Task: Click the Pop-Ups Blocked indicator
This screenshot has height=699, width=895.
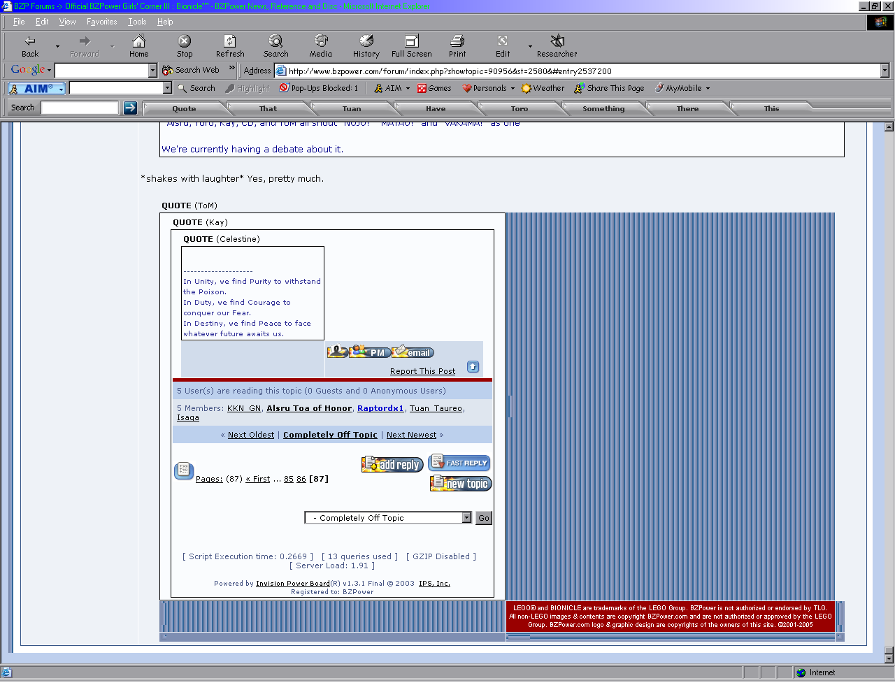Action: coord(319,88)
